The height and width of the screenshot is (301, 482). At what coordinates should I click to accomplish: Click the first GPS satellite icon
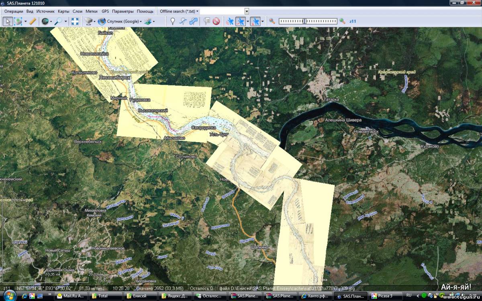(x=230, y=21)
